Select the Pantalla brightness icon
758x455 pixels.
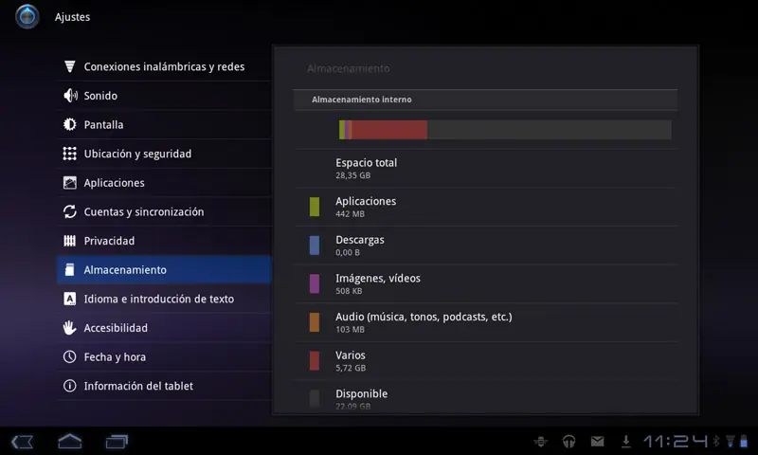69,124
